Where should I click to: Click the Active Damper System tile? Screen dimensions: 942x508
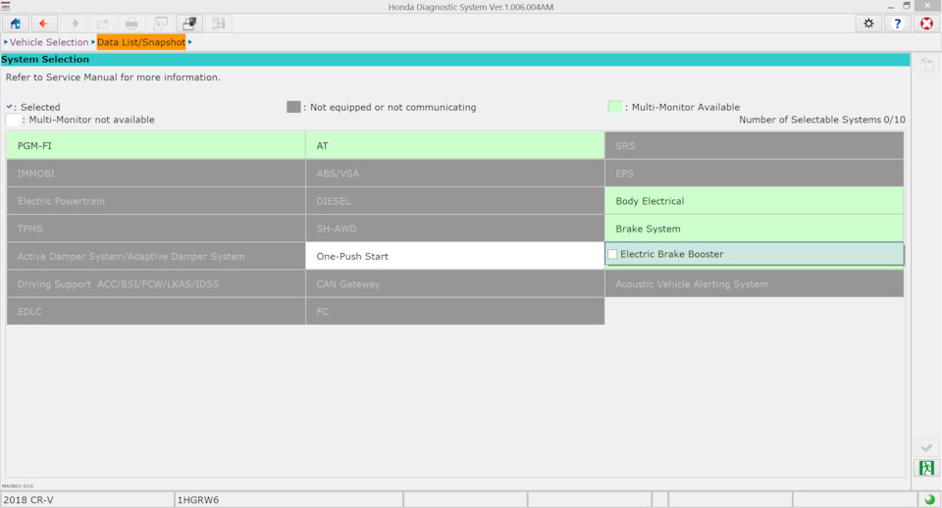click(156, 256)
